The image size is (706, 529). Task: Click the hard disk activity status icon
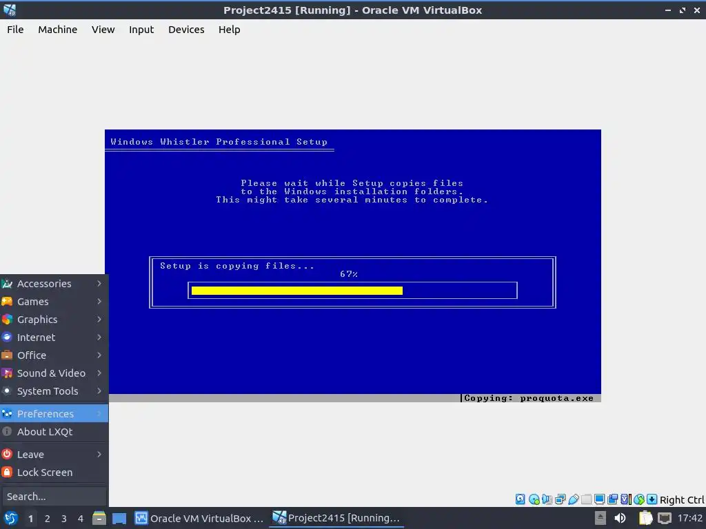(x=520, y=499)
